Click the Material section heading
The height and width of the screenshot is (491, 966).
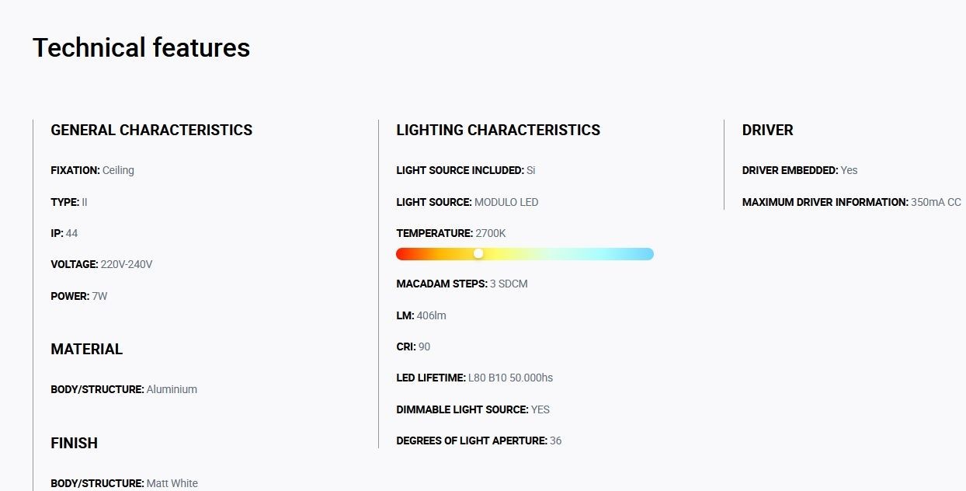click(x=86, y=350)
